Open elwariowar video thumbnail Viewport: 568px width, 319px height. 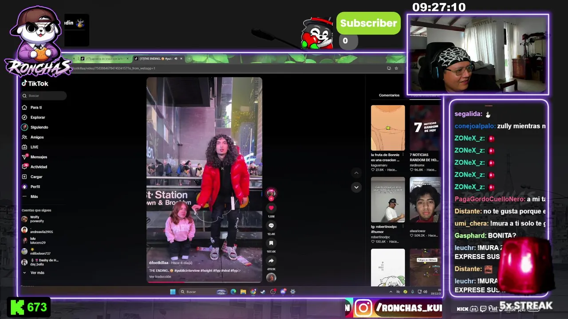tap(425, 200)
